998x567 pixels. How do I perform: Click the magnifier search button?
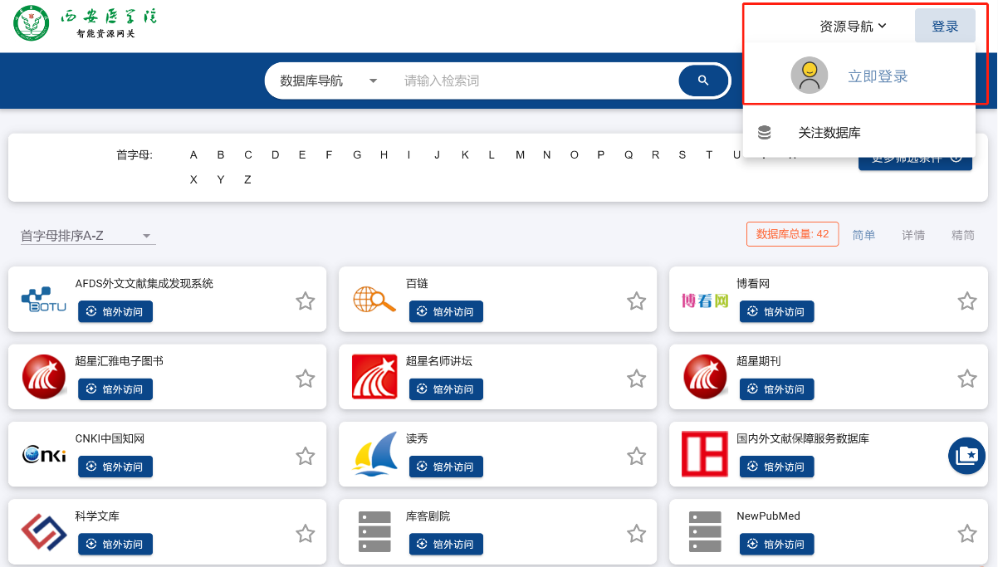coord(703,81)
